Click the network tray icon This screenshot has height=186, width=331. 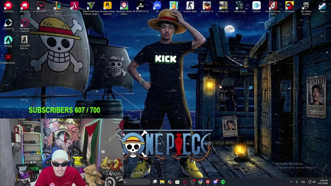[x=310, y=182]
